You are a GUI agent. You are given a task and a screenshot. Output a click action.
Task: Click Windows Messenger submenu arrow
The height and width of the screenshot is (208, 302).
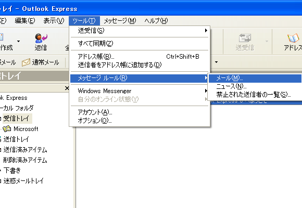point(206,91)
